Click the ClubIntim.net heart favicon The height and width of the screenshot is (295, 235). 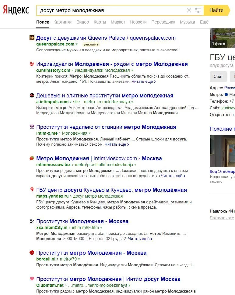tap(32, 279)
